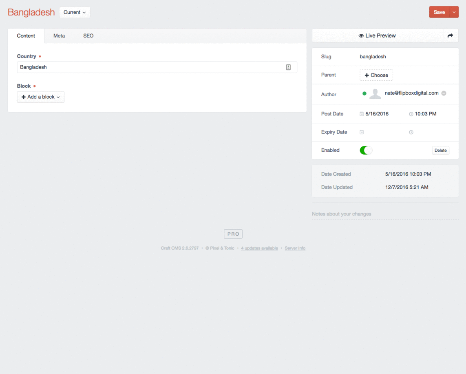Click the Notes about your changes field
This screenshot has width=466, height=374.
tap(385, 214)
